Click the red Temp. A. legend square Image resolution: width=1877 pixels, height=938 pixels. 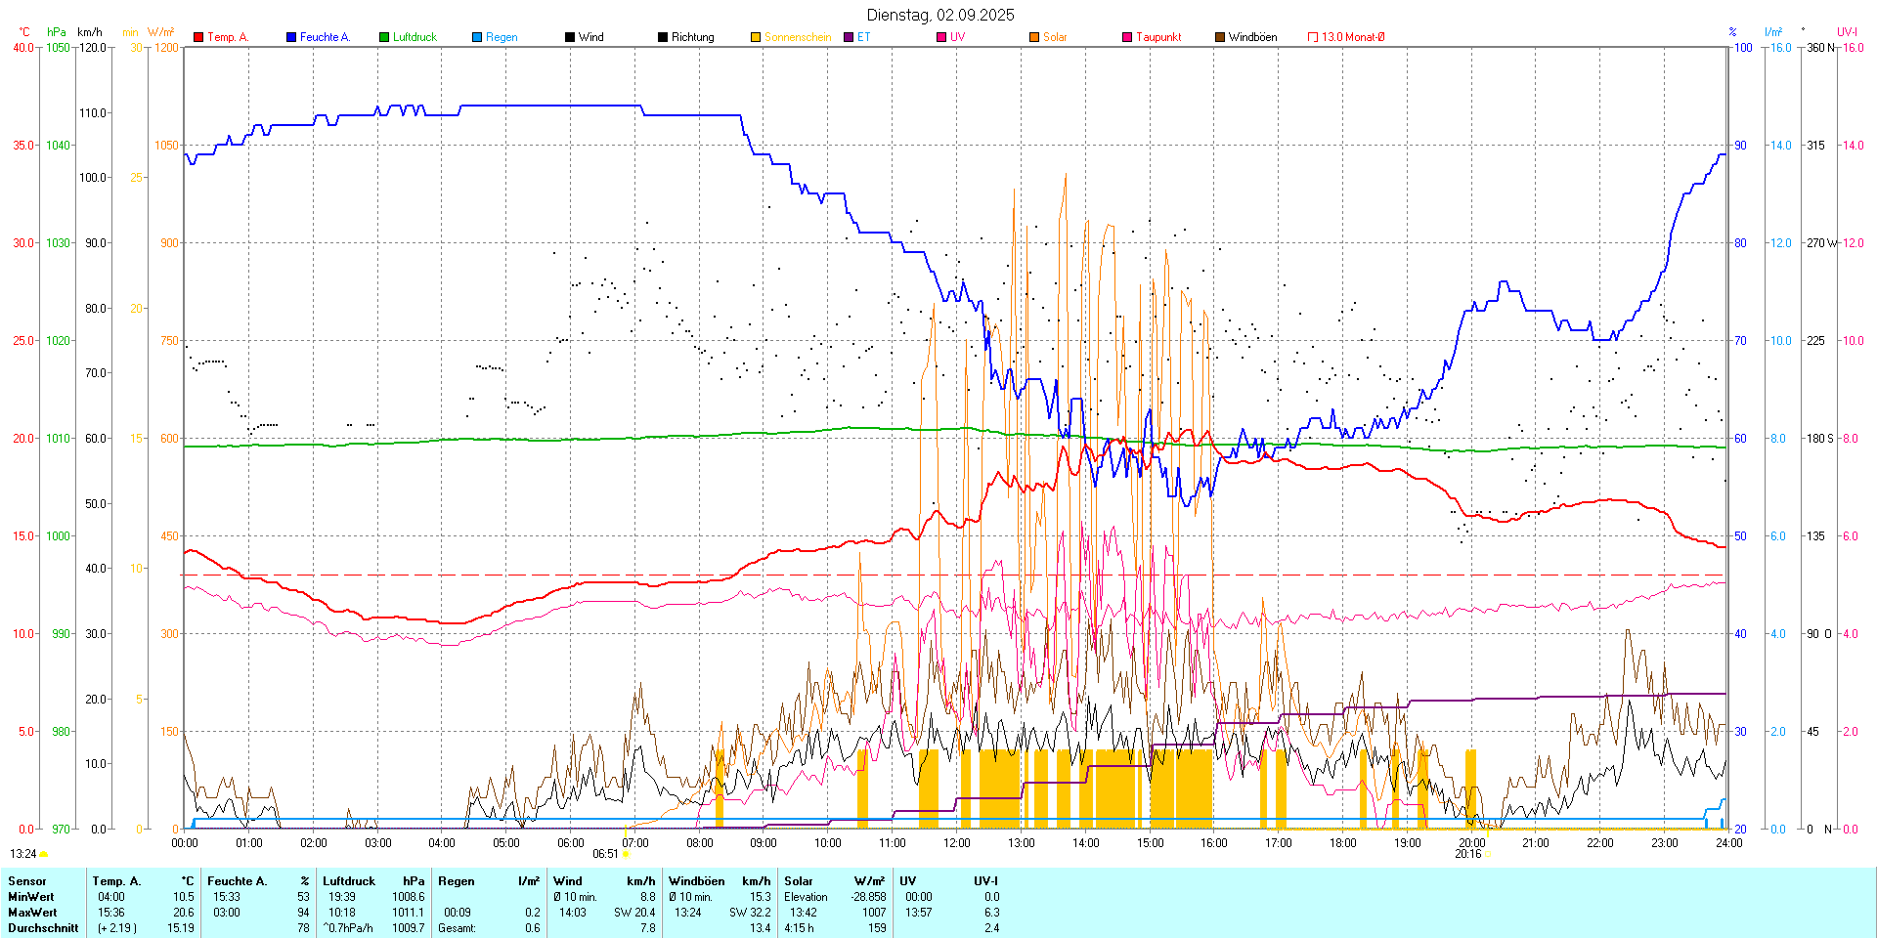coord(198,37)
